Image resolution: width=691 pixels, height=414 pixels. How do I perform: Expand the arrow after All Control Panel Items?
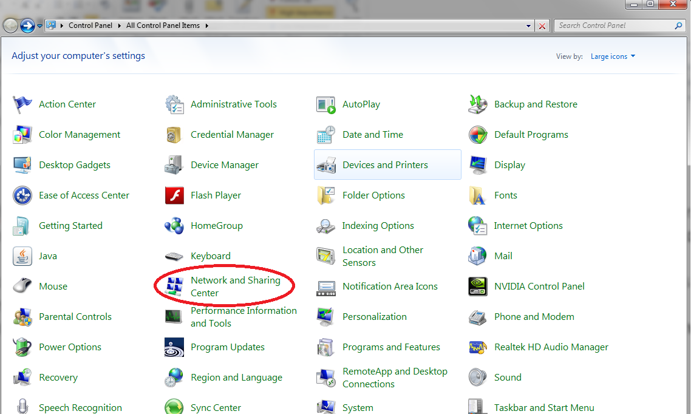tap(206, 25)
